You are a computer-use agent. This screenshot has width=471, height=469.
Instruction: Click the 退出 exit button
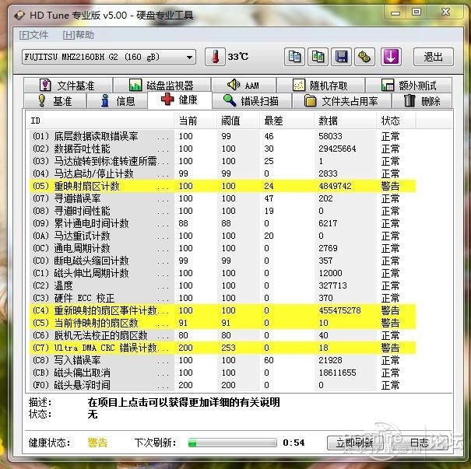point(433,57)
